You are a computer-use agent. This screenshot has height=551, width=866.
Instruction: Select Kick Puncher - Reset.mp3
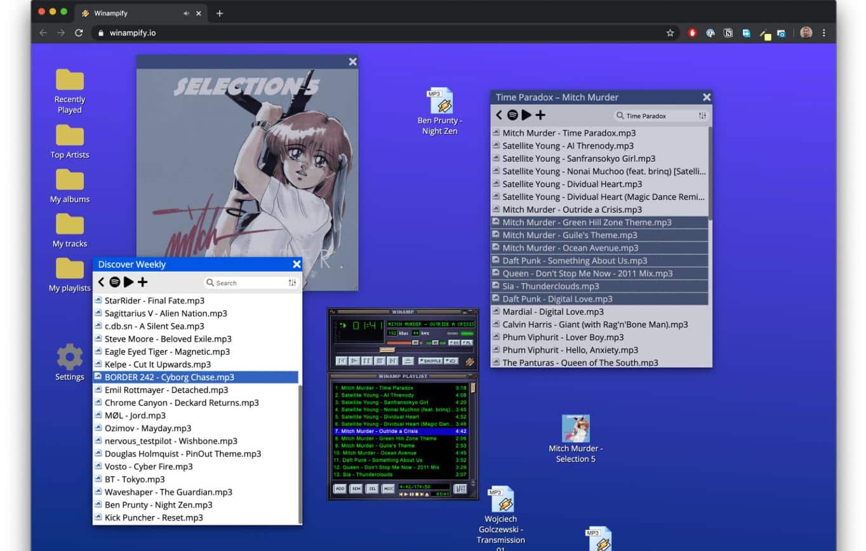pos(196,517)
